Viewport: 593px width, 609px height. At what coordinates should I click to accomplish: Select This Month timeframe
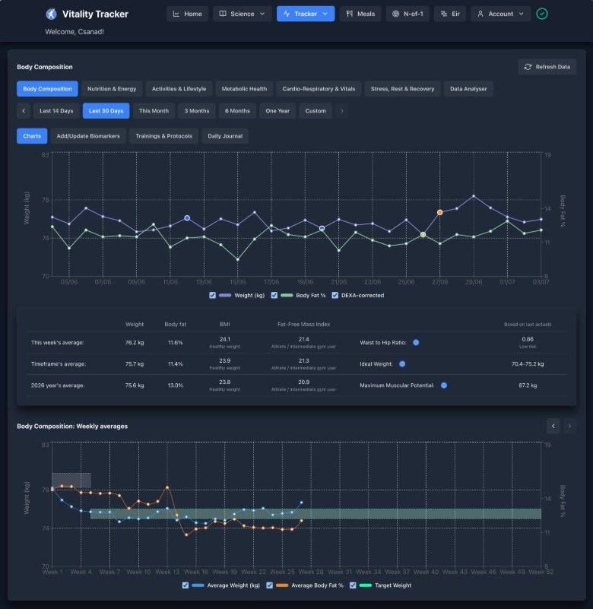pyautogui.click(x=154, y=111)
